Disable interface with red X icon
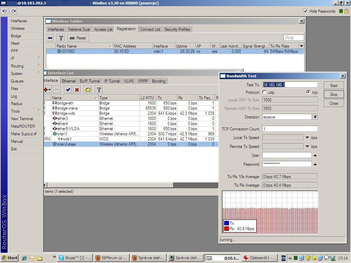The height and width of the screenshot is (263, 351). pyautogui.click(x=77, y=90)
